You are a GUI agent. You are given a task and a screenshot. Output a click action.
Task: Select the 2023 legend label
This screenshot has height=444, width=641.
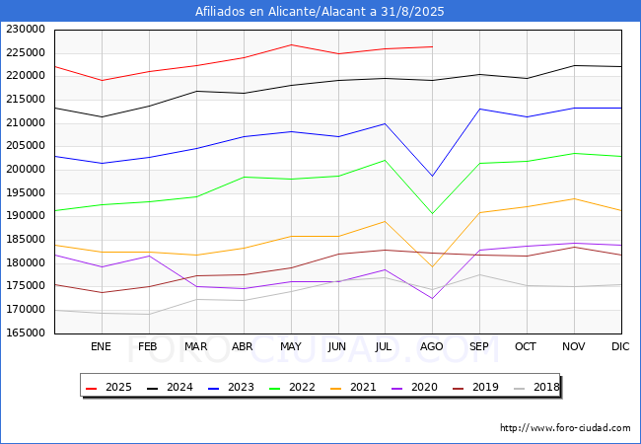click(x=241, y=387)
